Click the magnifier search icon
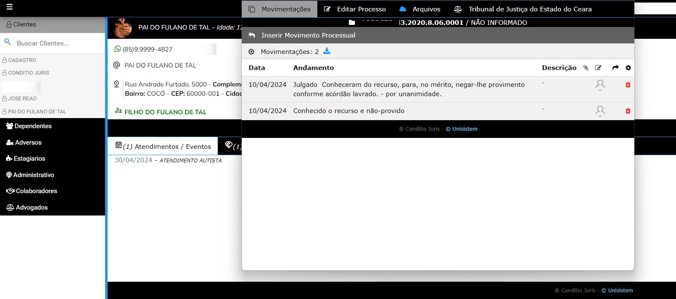Screen dimensions: 676x299 click(7, 42)
